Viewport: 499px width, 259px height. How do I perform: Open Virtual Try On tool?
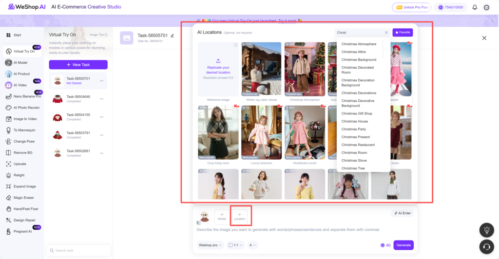pos(22,51)
